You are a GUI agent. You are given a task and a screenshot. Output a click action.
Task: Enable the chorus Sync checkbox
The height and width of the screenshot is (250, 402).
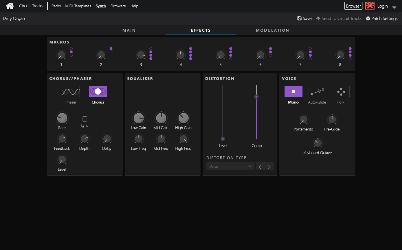coord(84,118)
